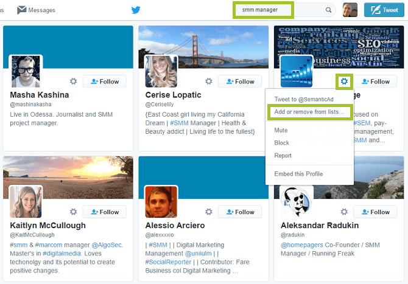This screenshot has height=284, width=408.
Task: Open gear menu on Kaitlyn McCullough card
Action: [x=73, y=212]
